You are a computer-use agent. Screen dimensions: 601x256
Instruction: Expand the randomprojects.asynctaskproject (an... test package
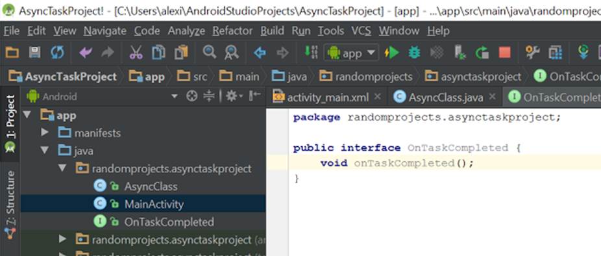(x=62, y=240)
